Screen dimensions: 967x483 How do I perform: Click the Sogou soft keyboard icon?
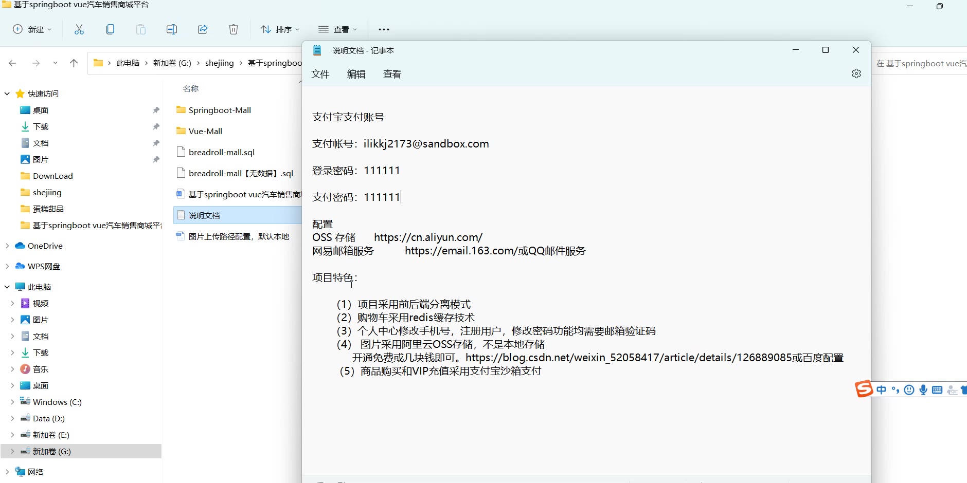(x=937, y=390)
